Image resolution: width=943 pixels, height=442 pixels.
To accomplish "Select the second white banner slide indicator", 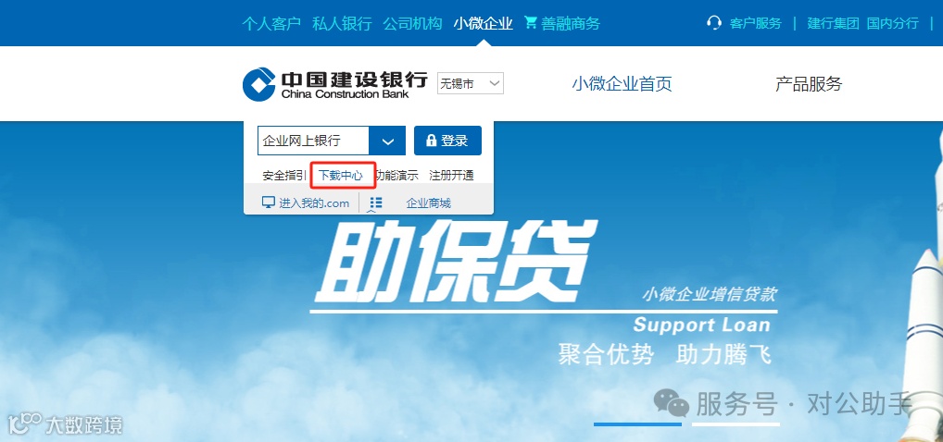I will (736, 424).
